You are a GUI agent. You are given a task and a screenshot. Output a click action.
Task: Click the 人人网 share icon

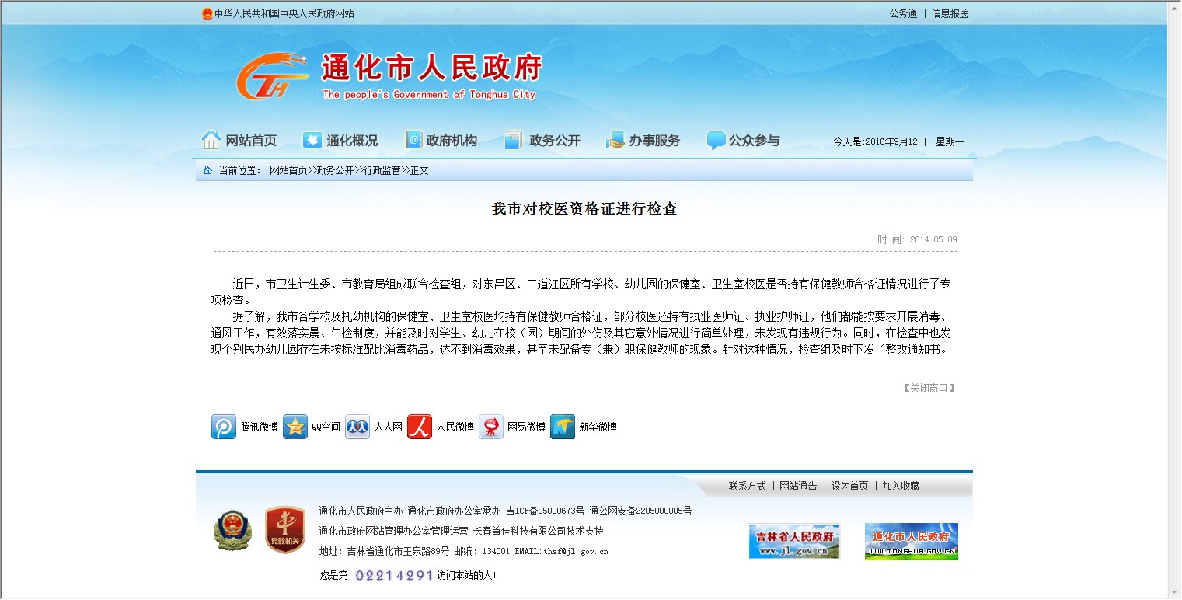(357, 427)
